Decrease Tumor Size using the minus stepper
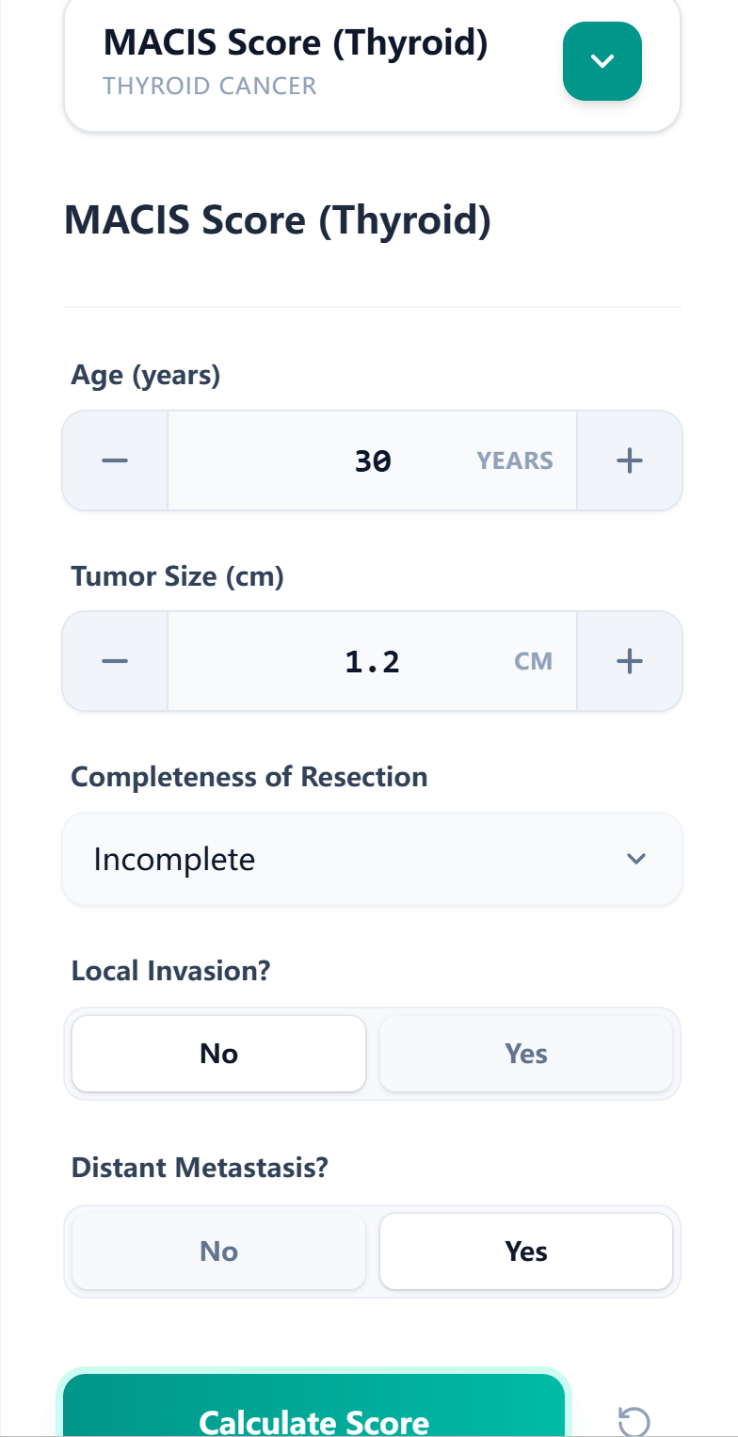Image resolution: width=738 pixels, height=1437 pixels. [x=114, y=661]
